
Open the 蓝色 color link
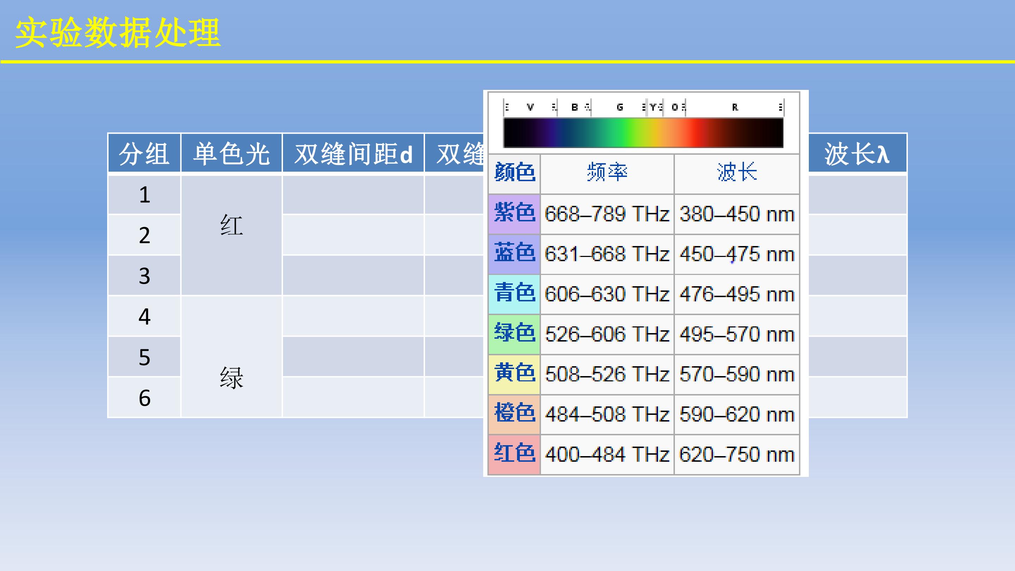point(515,253)
